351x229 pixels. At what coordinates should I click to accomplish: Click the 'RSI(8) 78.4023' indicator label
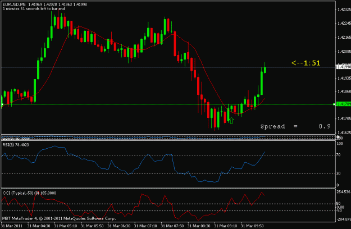16,145
